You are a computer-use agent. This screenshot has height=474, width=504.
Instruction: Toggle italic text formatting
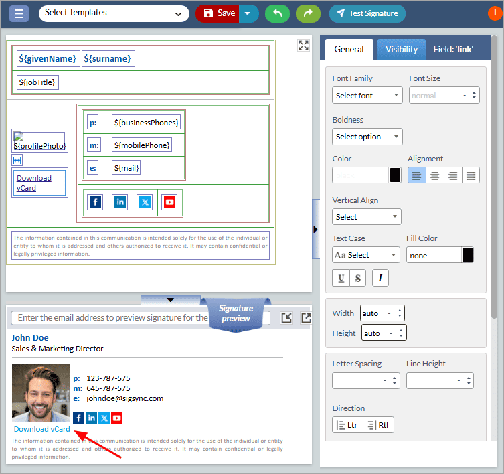click(x=380, y=278)
